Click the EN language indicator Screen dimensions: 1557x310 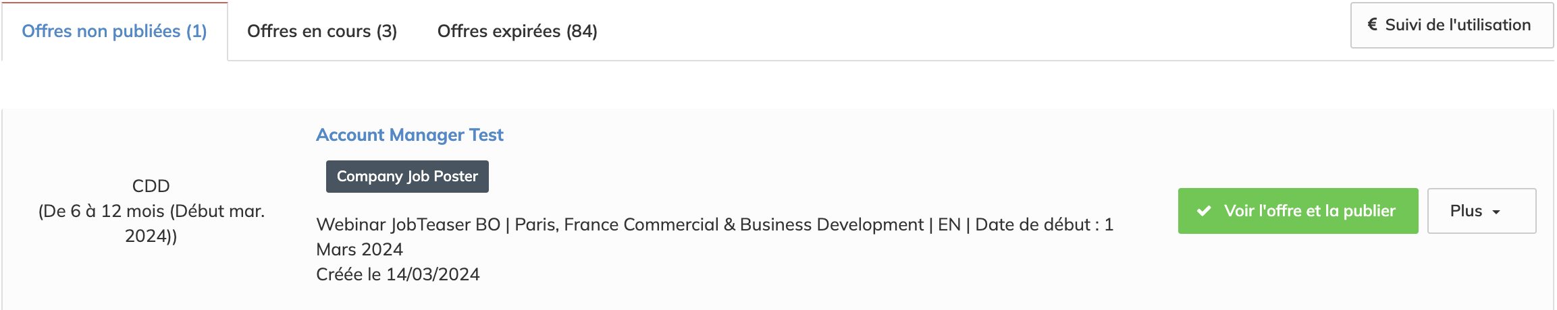[x=949, y=225]
